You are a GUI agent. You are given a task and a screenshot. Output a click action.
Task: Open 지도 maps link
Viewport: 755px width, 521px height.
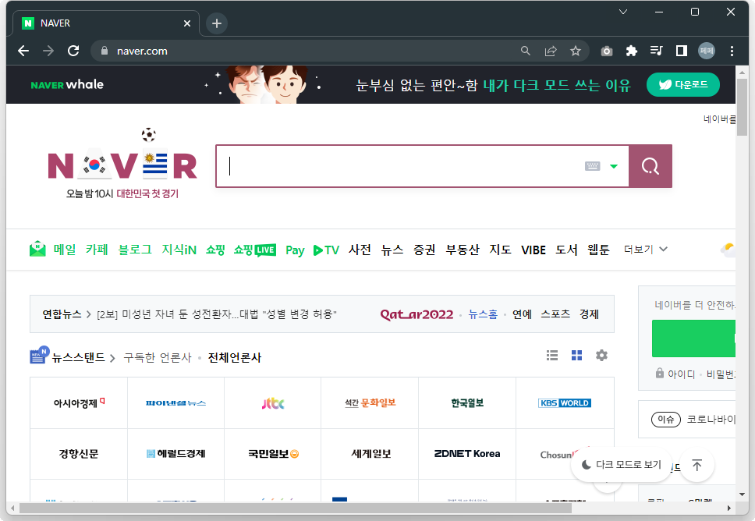coord(500,250)
